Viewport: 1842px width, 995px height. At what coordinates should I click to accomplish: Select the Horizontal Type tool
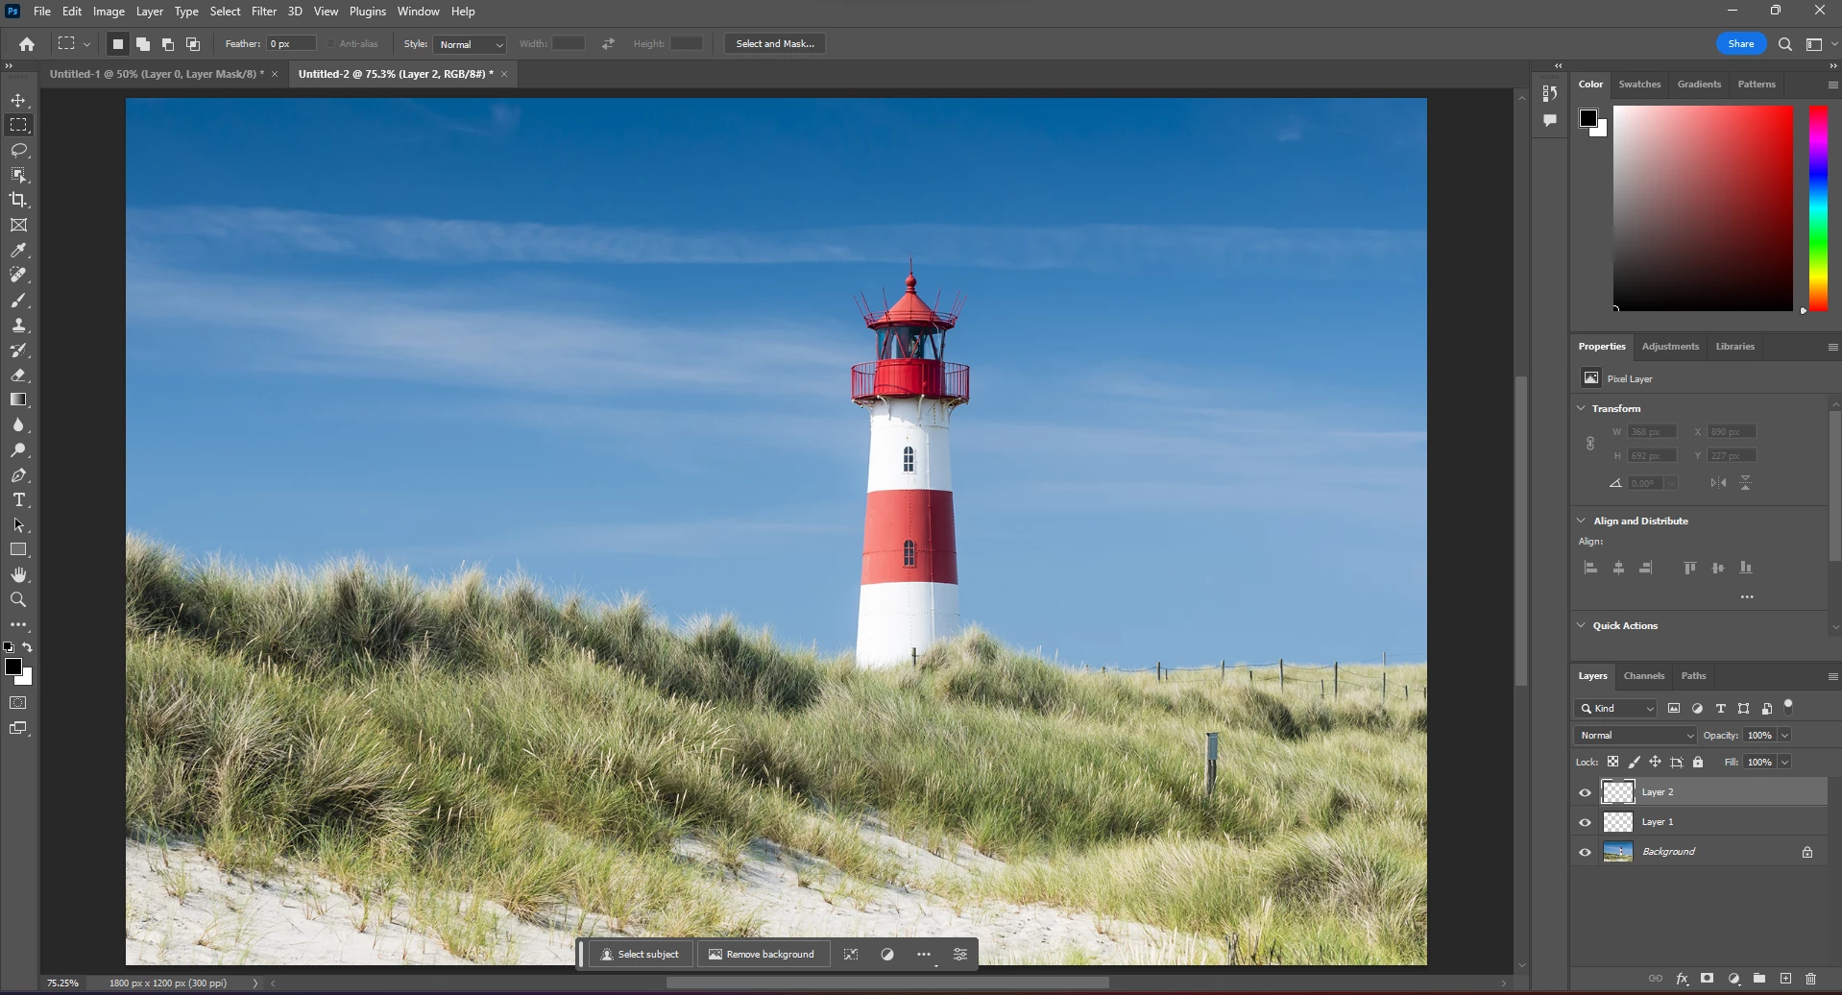18,499
